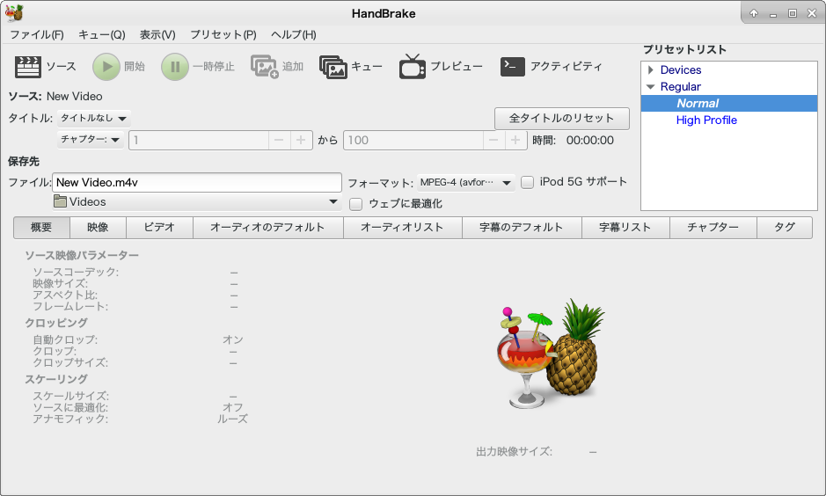Click the 出力映像サイズ: label
The width and height of the screenshot is (826, 496).
click(x=514, y=452)
